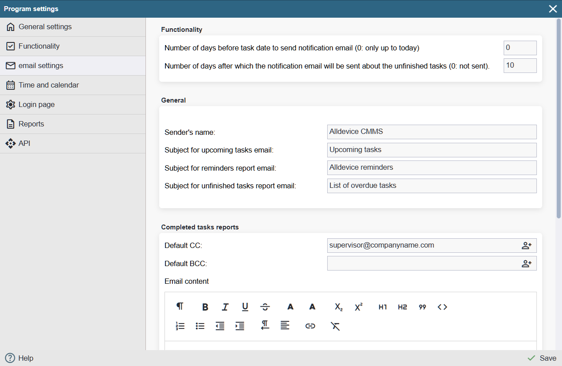
Task: Save the program settings
Action: 543,358
